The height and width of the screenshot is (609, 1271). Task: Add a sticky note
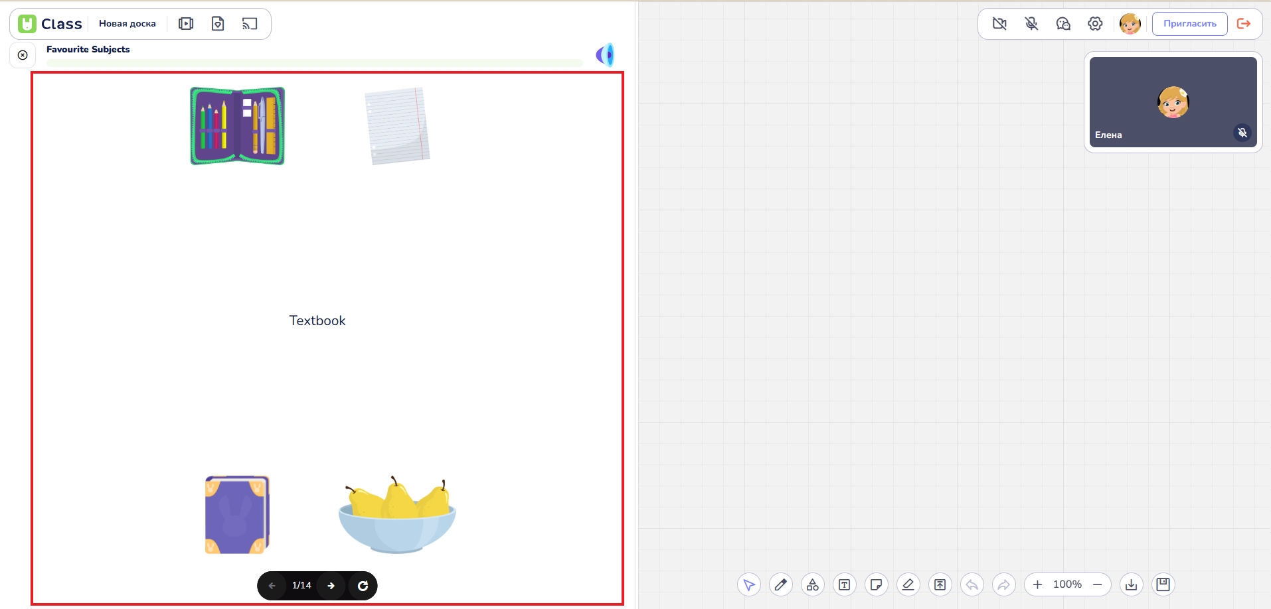pos(876,584)
